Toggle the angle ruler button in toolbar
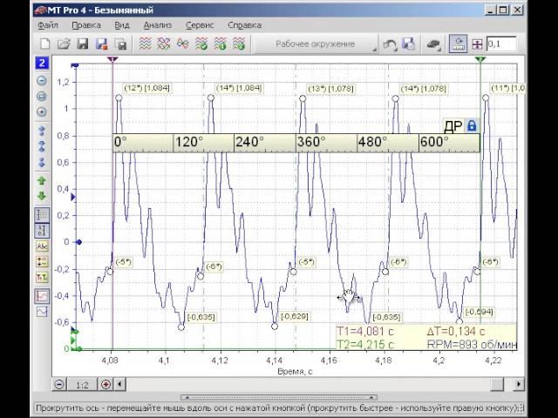 point(458,44)
